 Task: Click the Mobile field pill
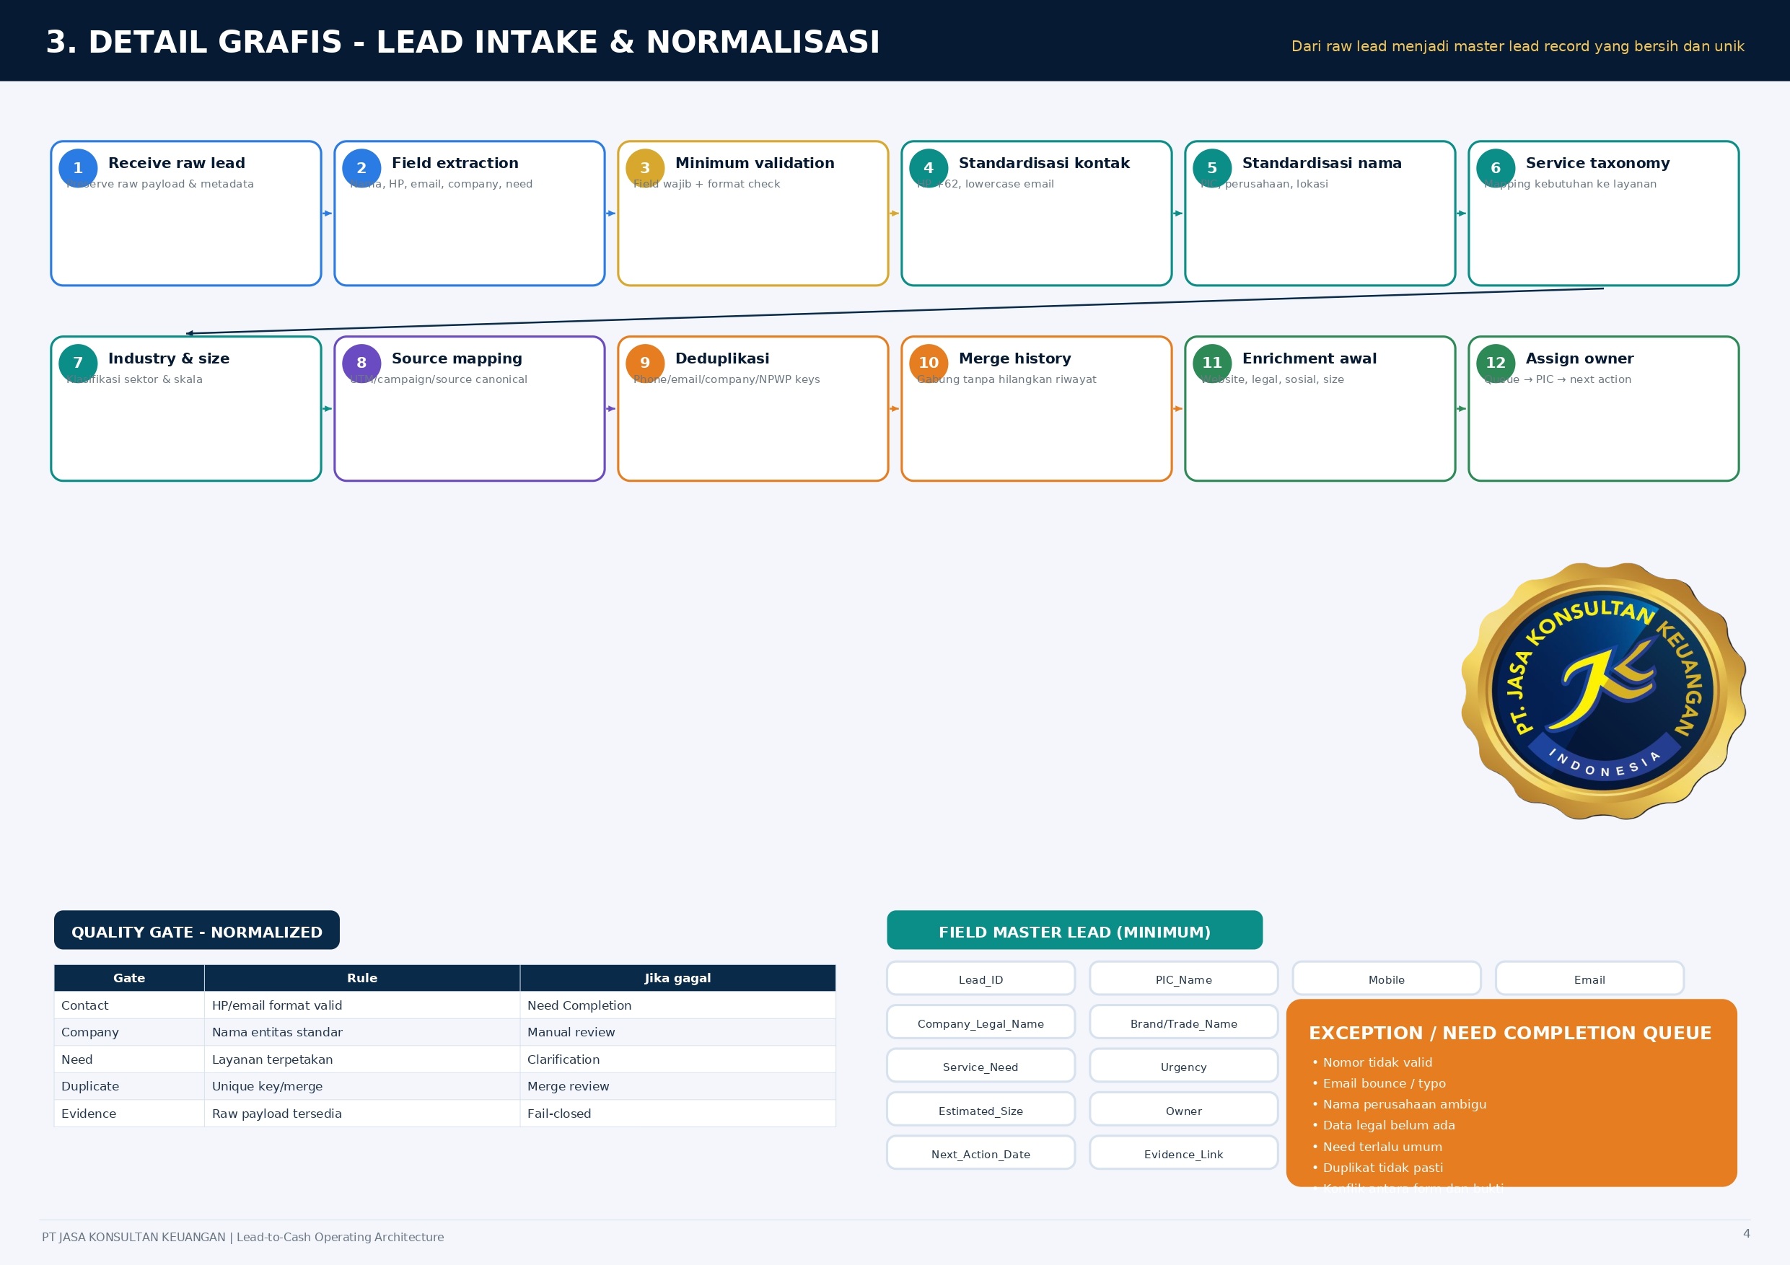pyautogui.click(x=1386, y=979)
